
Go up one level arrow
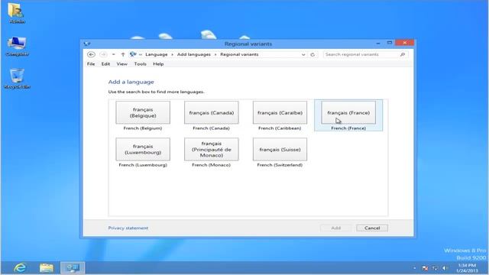(x=123, y=54)
